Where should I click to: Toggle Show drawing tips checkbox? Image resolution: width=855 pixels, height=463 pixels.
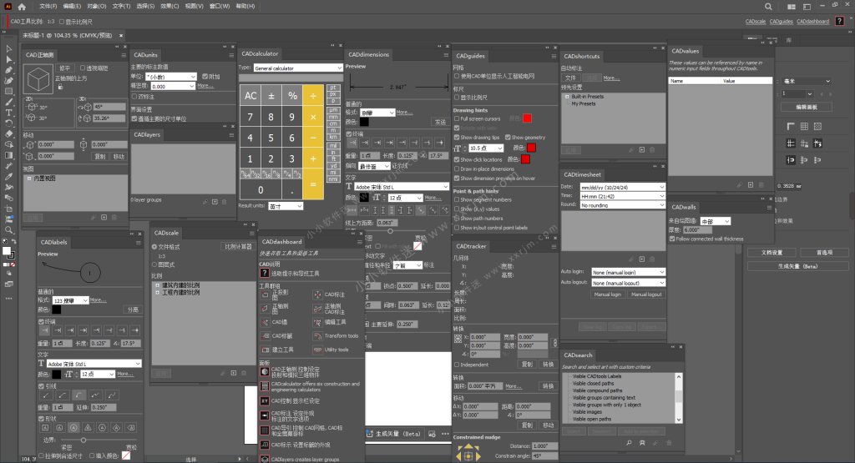457,138
